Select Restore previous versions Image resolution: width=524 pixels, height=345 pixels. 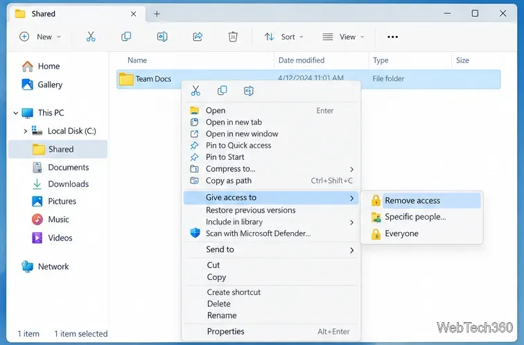click(272, 211)
